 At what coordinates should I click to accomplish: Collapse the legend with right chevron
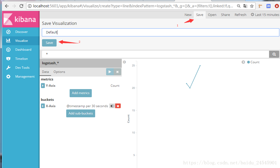pyautogui.click(x=243, y=62)
